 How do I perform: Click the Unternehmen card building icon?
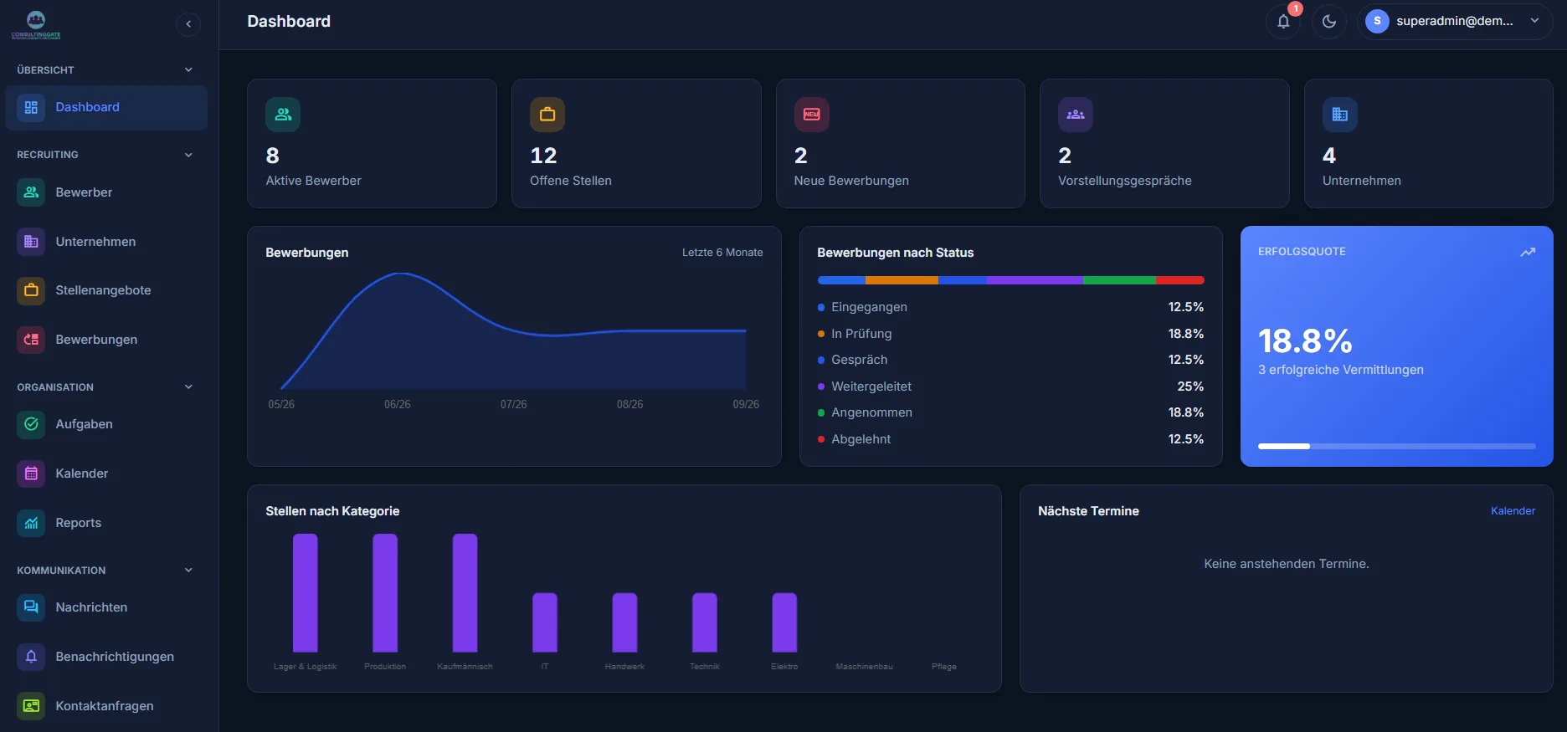tap(1340, 115)
